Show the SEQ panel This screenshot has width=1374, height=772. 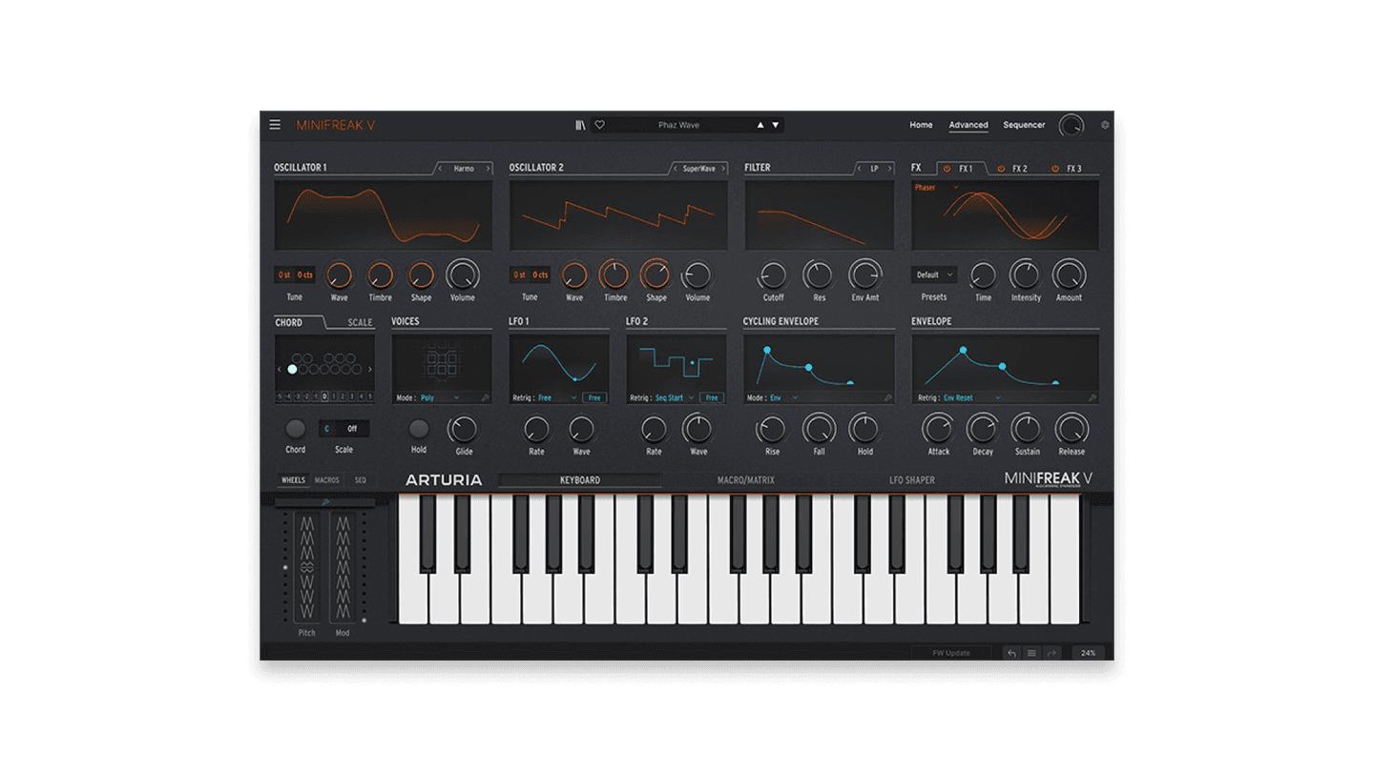click(361, 480)
